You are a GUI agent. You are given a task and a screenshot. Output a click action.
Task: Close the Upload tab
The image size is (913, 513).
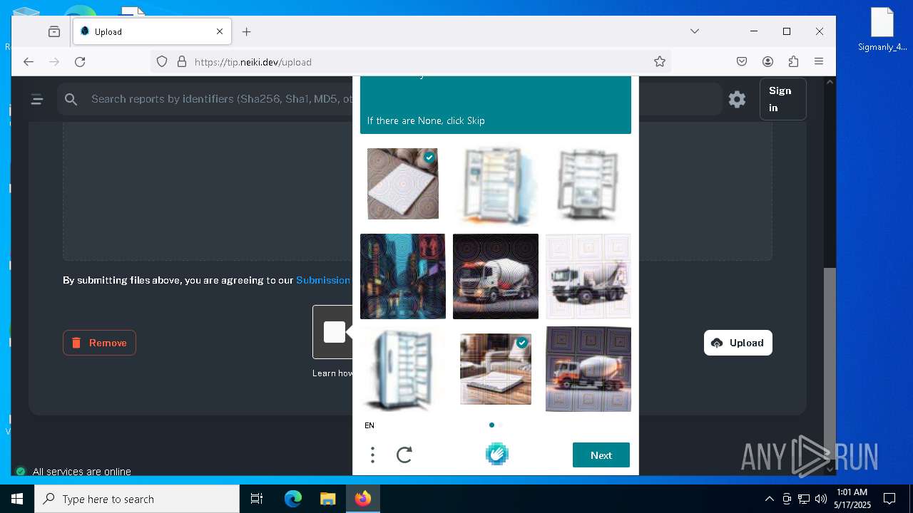[220, 31]
